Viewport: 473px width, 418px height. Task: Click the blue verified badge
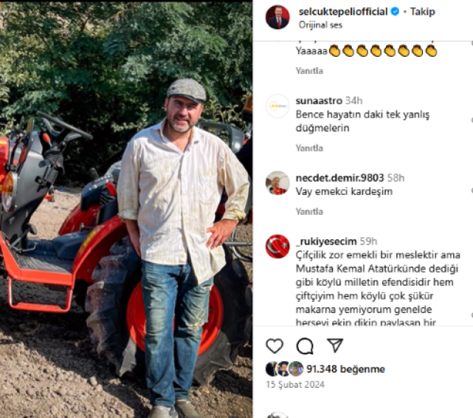(x=395, y=12)
